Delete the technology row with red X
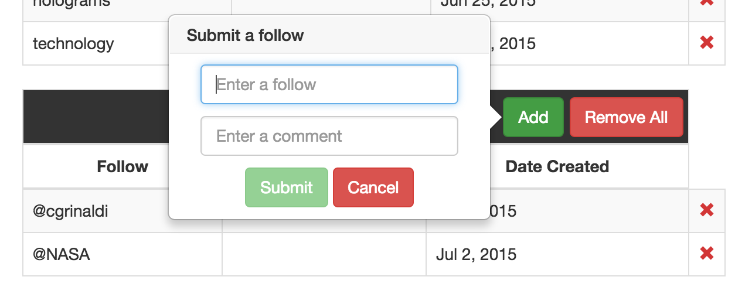 (x=707, y=43)
